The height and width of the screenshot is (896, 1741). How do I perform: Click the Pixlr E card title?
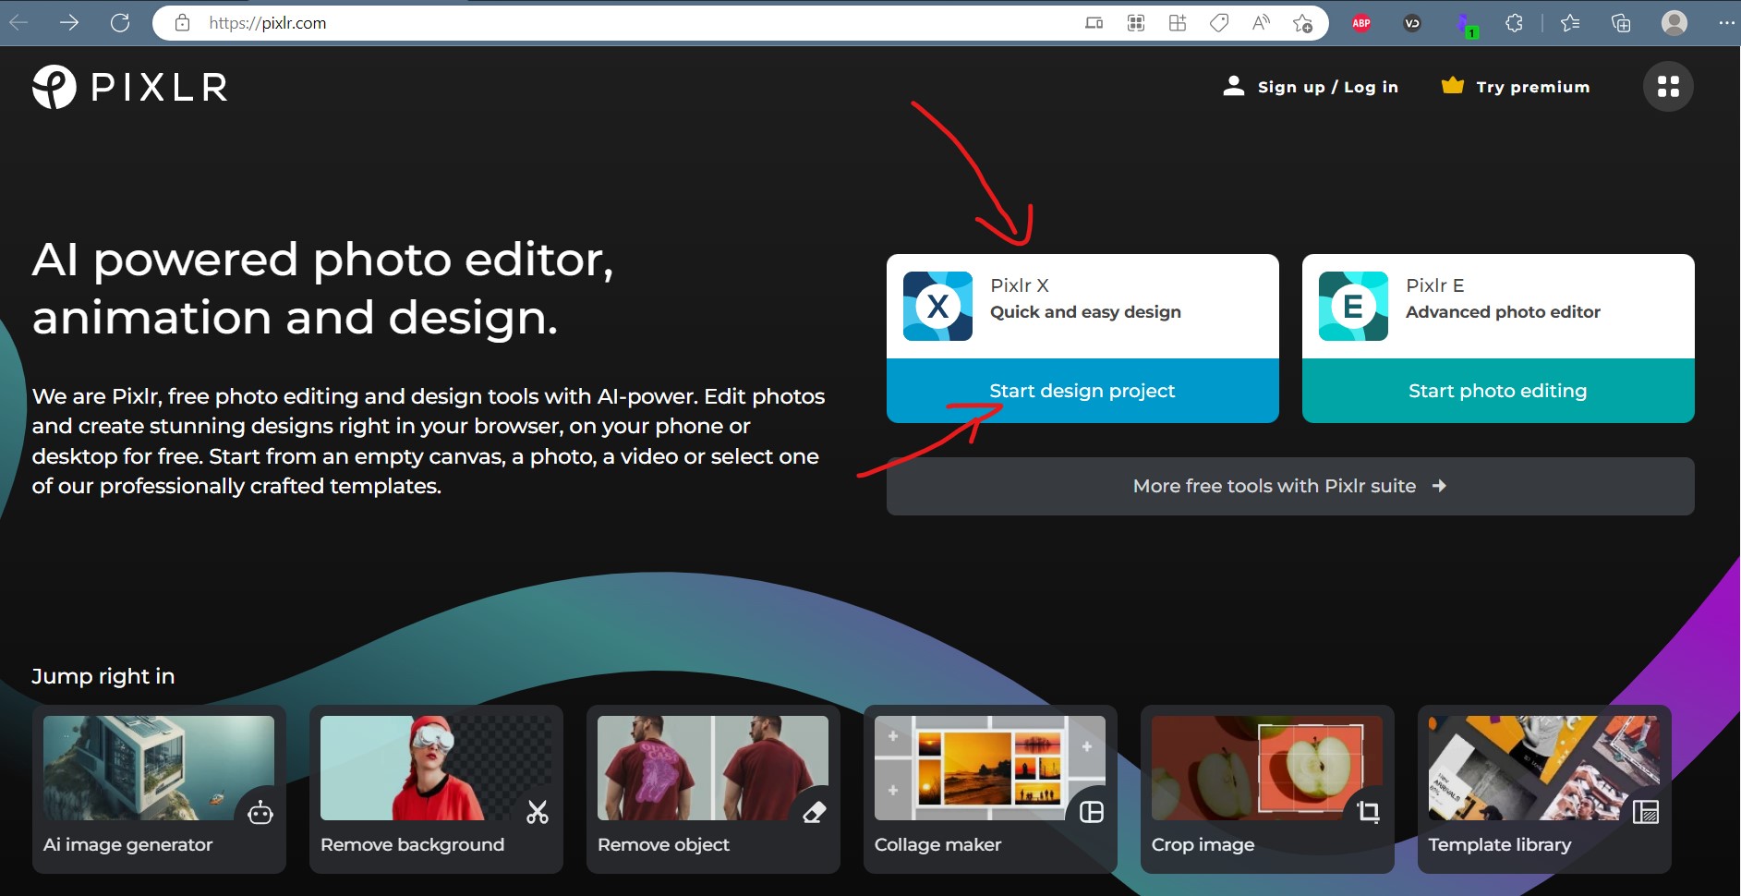pyautogui.click(x=1435, y=285)
